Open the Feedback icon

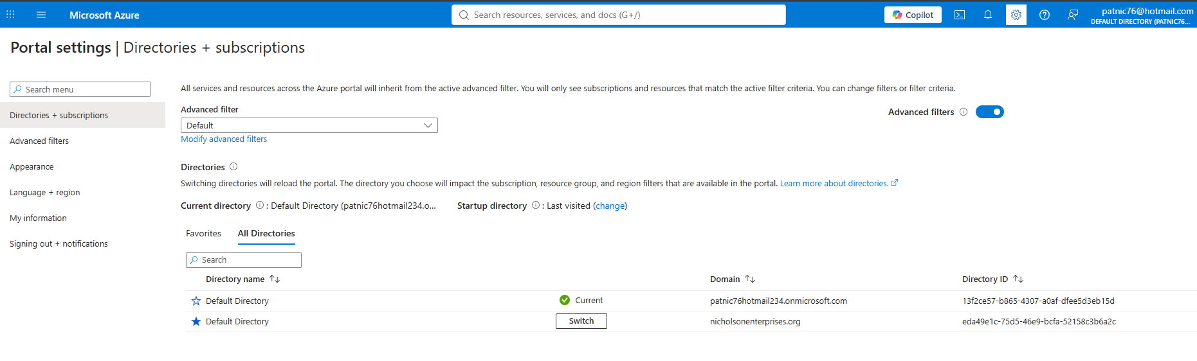pos(1073,15)
